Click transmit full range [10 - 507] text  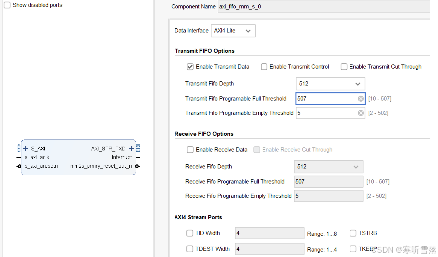(380, 99)
